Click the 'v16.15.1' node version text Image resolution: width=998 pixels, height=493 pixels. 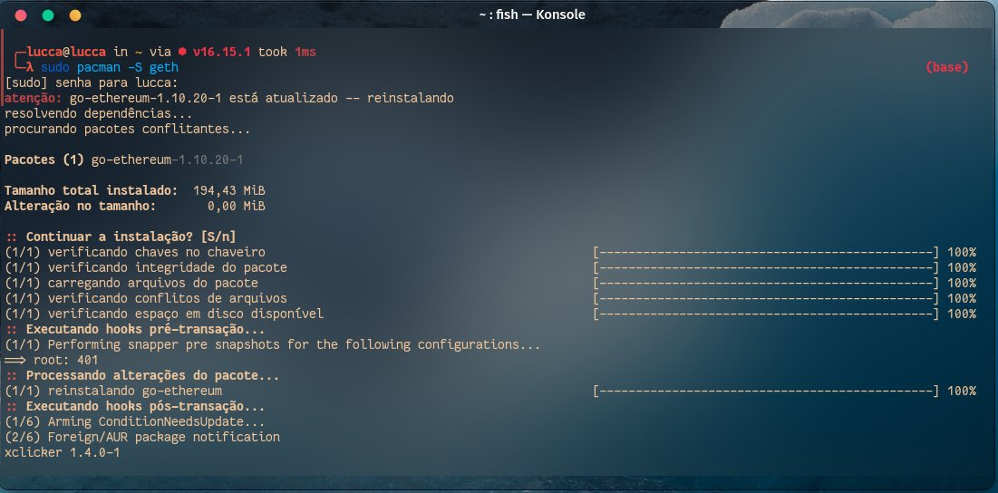[223, 53]
